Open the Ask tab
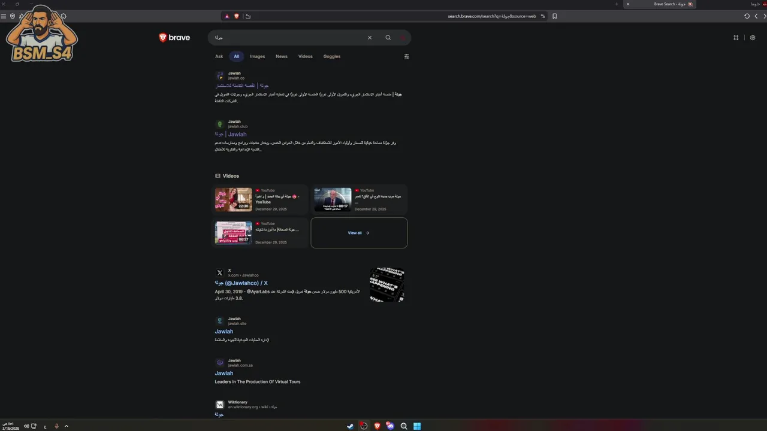The image size is (767, 431). point(219,56)
